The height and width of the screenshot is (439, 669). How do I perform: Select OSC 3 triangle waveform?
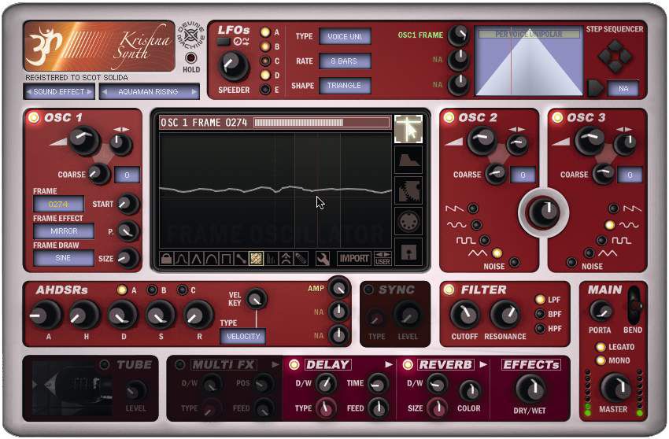pos(590,253)
